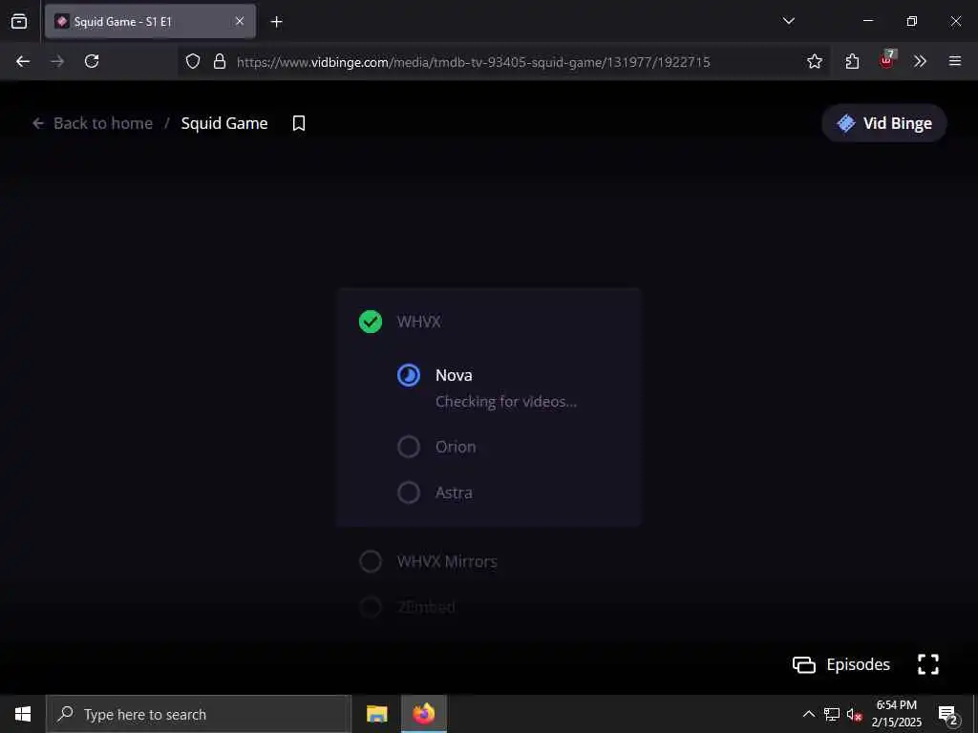This screenshot has height=733, width=978.
Task: Show more toolbar tools overflow
Action: click(x=920, y=61)
